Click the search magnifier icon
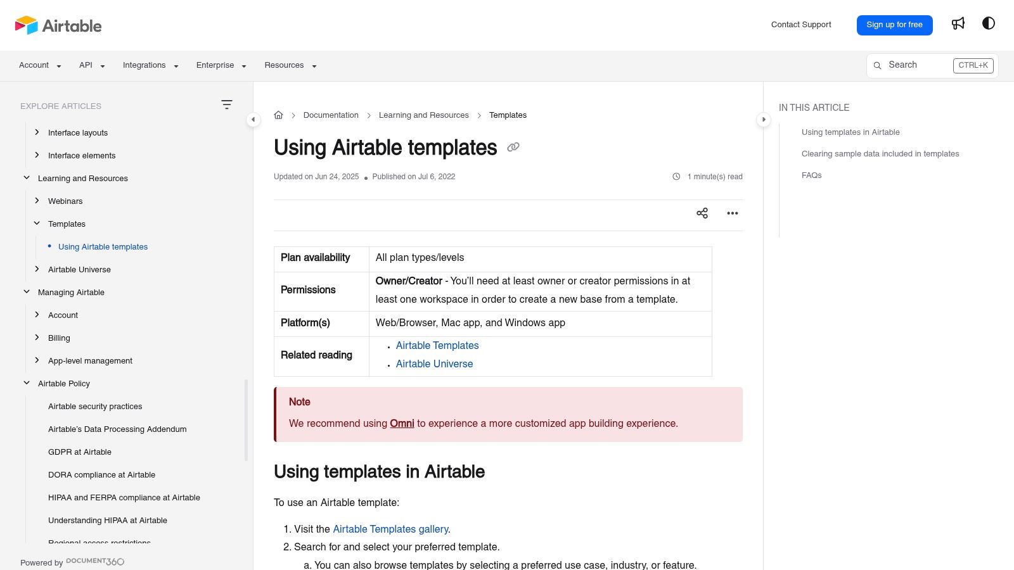The image size is (1014, 570). tap(877, 65)
